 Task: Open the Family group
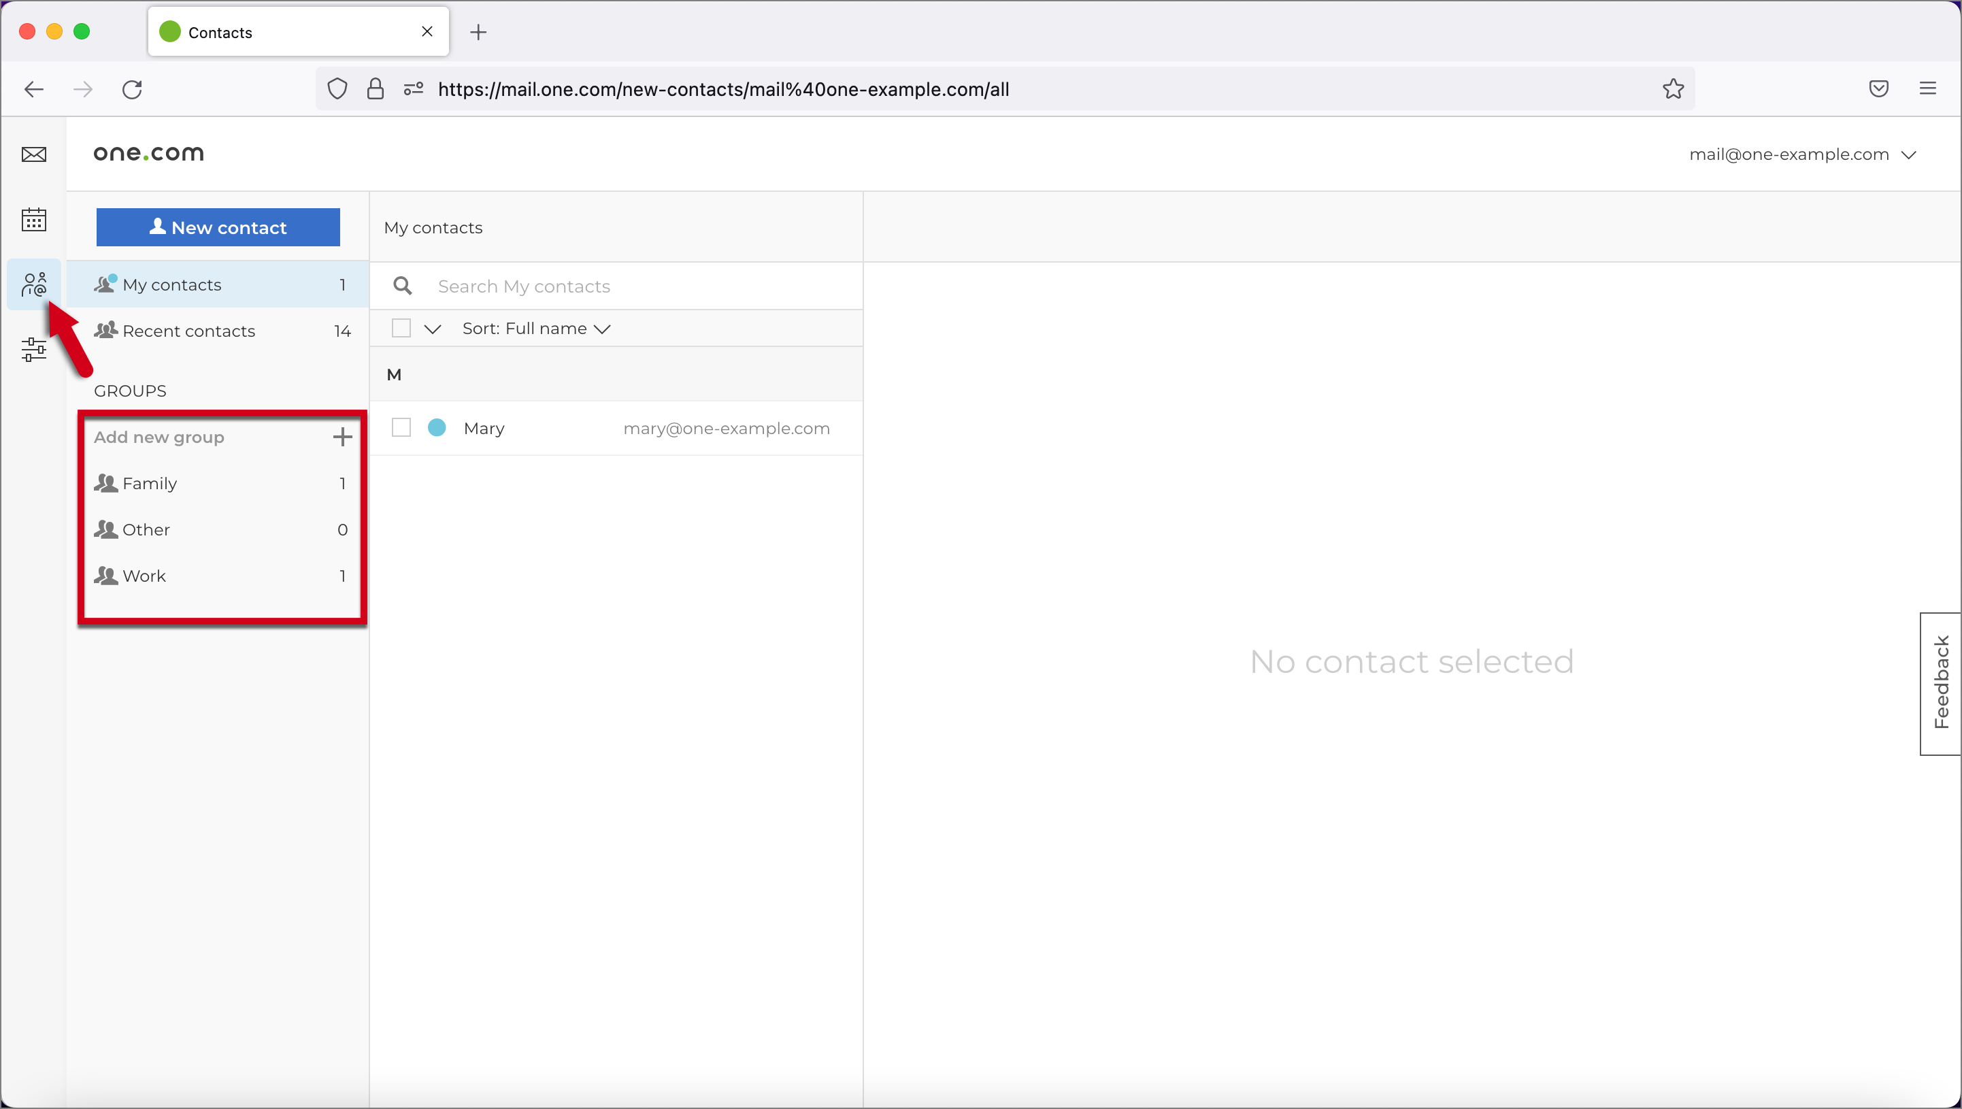[x=150, y=484]
